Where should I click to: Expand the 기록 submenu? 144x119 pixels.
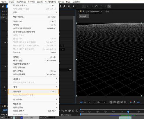click(x=33, y=12)
